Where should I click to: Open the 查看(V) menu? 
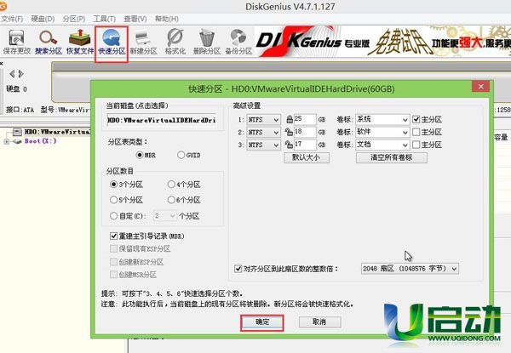point(135,19)
